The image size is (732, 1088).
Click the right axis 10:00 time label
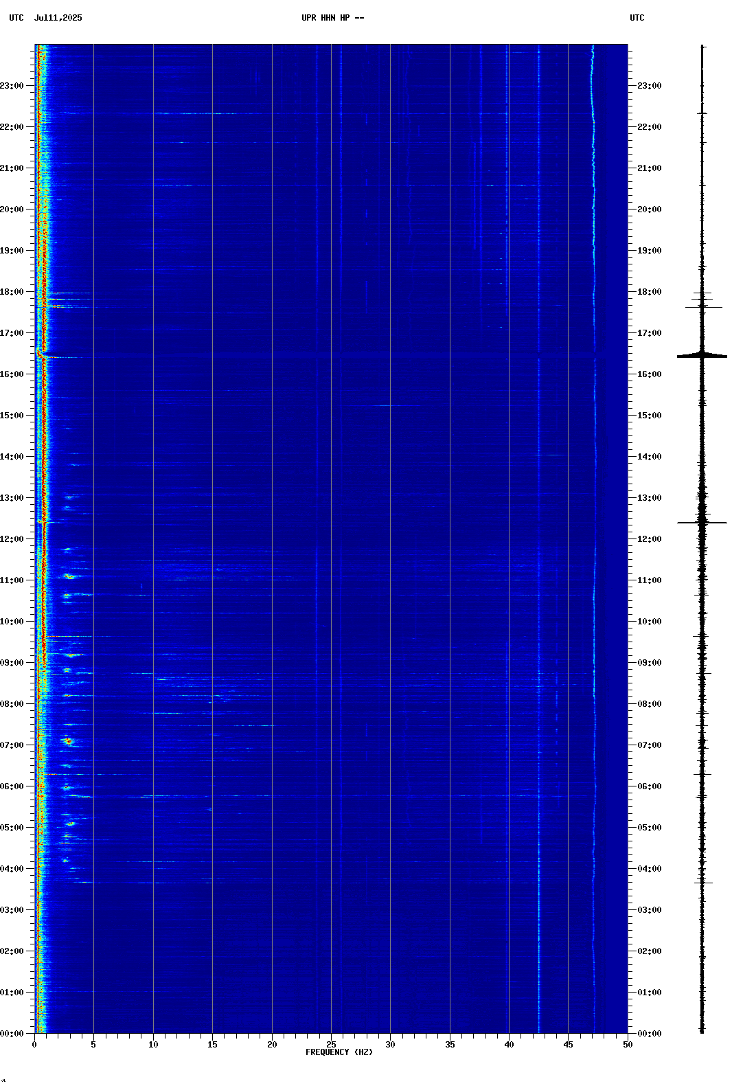[x=650, y=622]
